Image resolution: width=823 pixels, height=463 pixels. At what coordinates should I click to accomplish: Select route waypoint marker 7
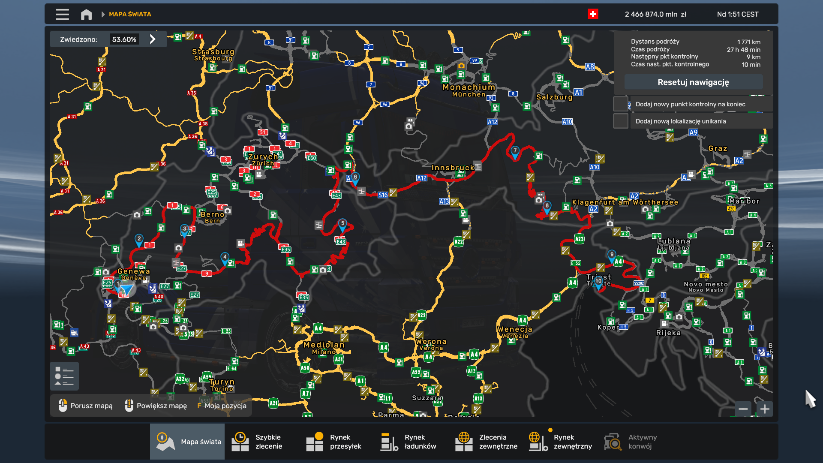click(515, 151)
